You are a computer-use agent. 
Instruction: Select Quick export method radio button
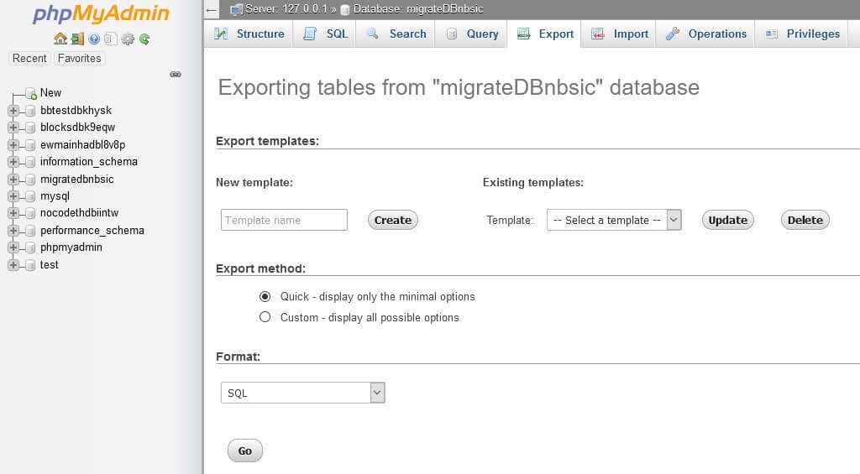(265, 296)
